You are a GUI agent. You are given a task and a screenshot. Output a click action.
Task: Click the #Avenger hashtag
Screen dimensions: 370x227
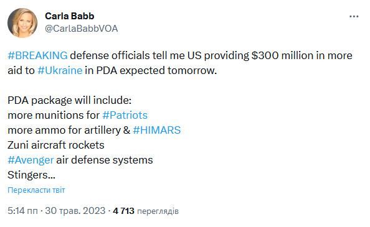pyautogui.click(x=31, y=160)
